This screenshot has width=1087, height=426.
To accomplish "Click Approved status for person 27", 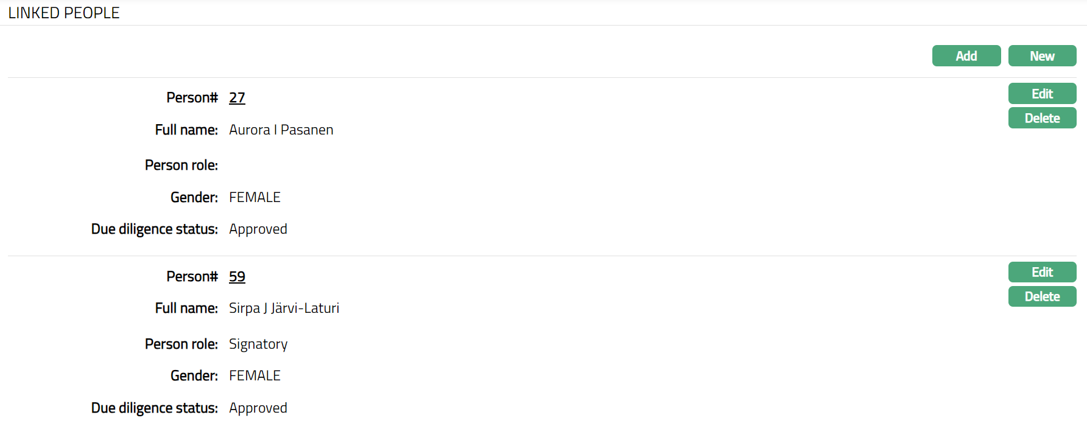I will coord(258,229).
